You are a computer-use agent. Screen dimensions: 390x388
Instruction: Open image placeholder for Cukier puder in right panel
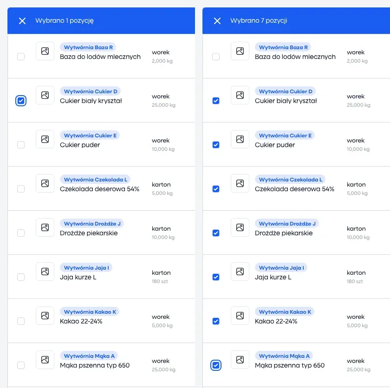coord(240,139)
